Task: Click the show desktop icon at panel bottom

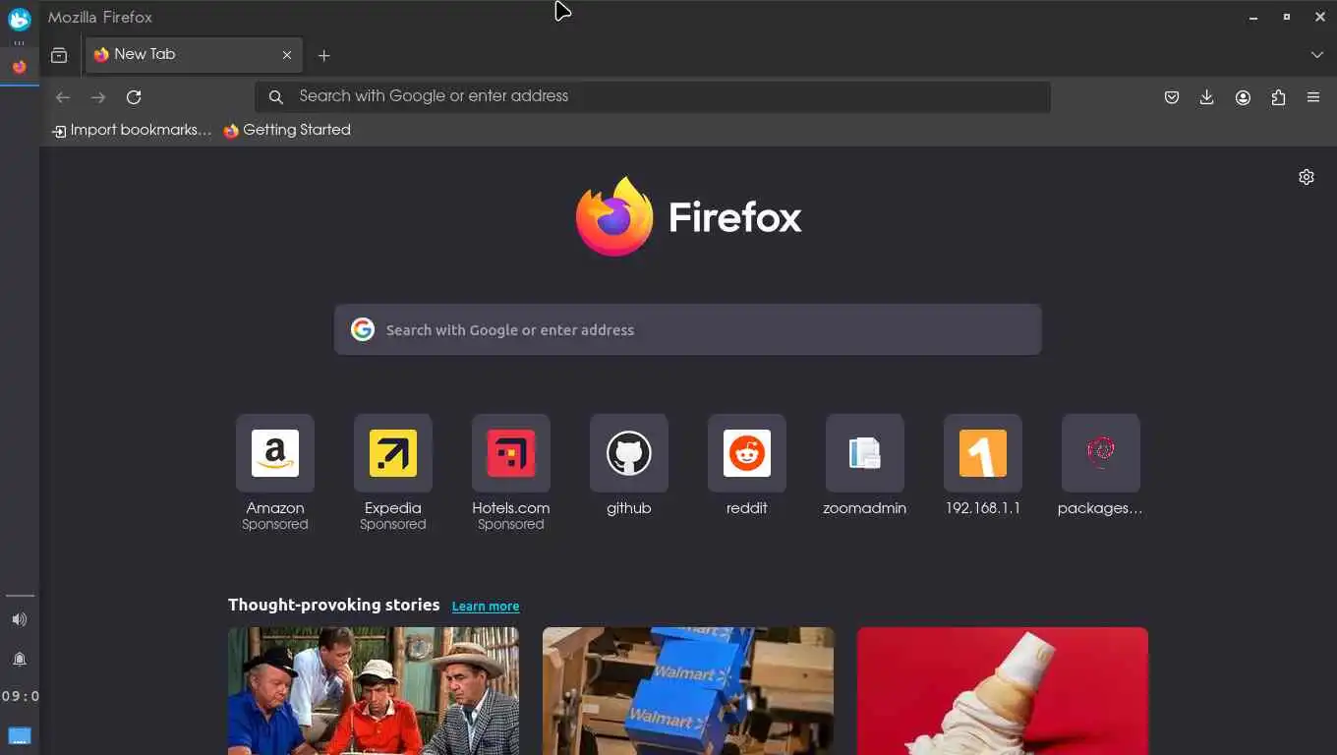Action: [19, 735]
